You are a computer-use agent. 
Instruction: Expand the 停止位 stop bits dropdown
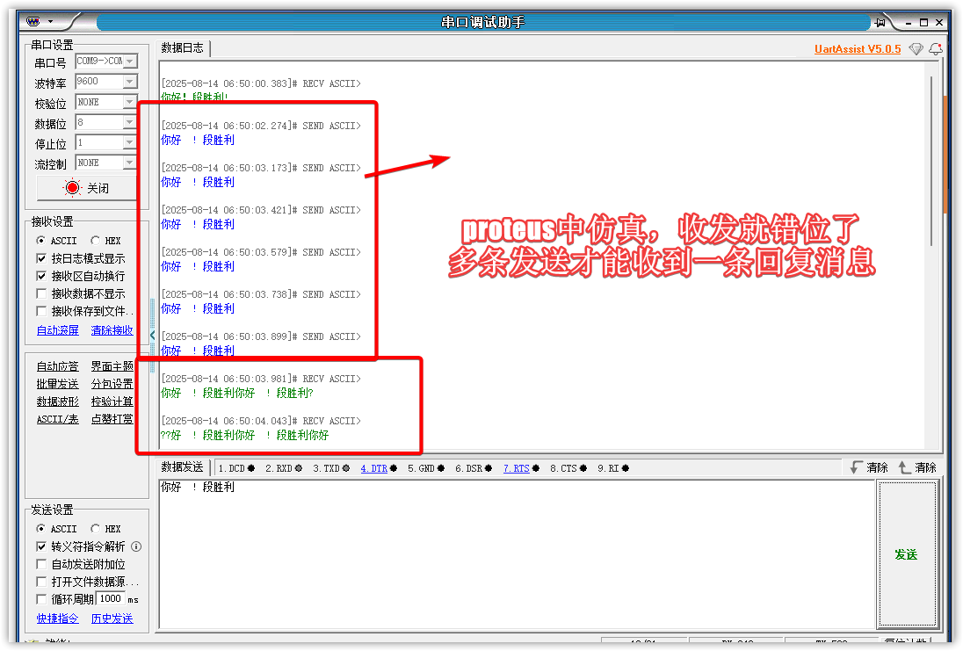click(129, 142)
